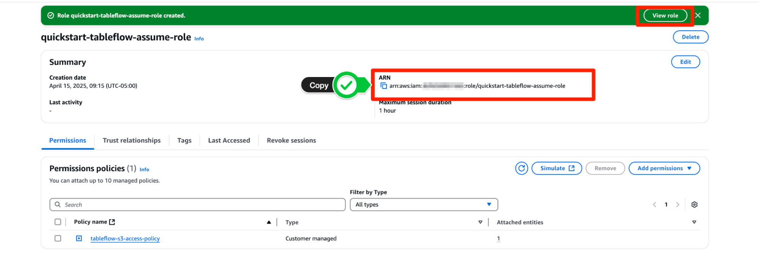
Task: Open the Info link beside role name
Action: click(199, 39)
